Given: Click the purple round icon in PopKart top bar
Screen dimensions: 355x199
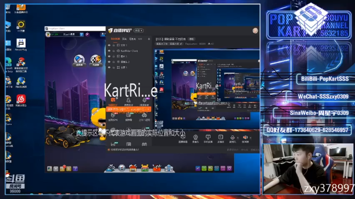Looking at the screenshot, I should pos(88,34).
